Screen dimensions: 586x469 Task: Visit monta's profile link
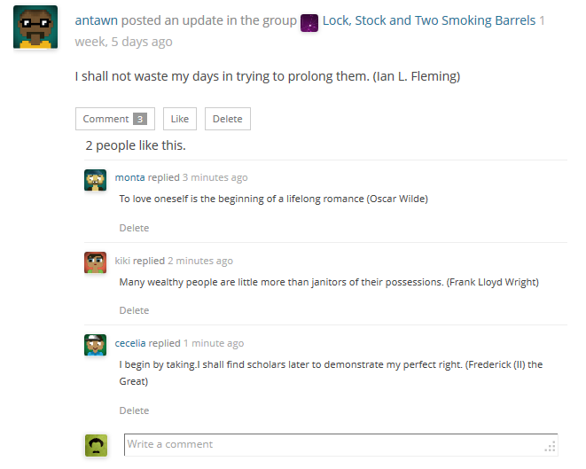point(129,177)
